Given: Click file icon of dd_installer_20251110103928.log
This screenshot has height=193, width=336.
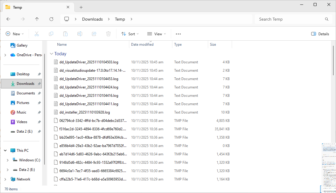Looking at the screenshot, I should pos(56,112).
